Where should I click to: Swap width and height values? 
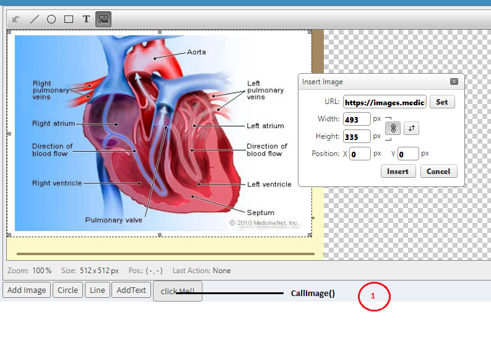[x=412, y=128]
